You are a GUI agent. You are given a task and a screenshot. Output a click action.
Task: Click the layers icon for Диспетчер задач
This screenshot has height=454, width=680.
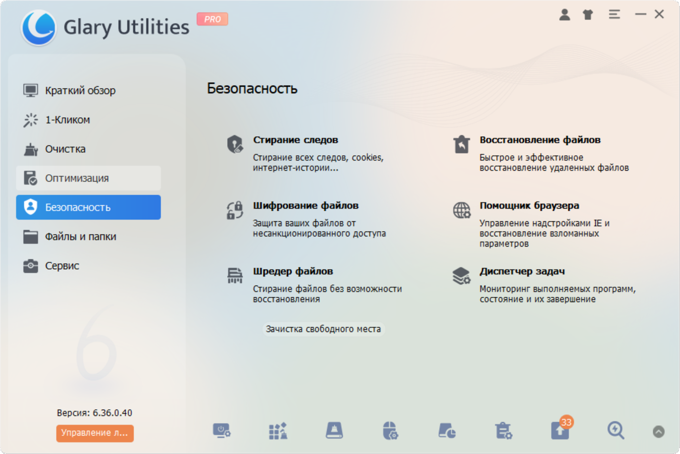click(462, 275)
